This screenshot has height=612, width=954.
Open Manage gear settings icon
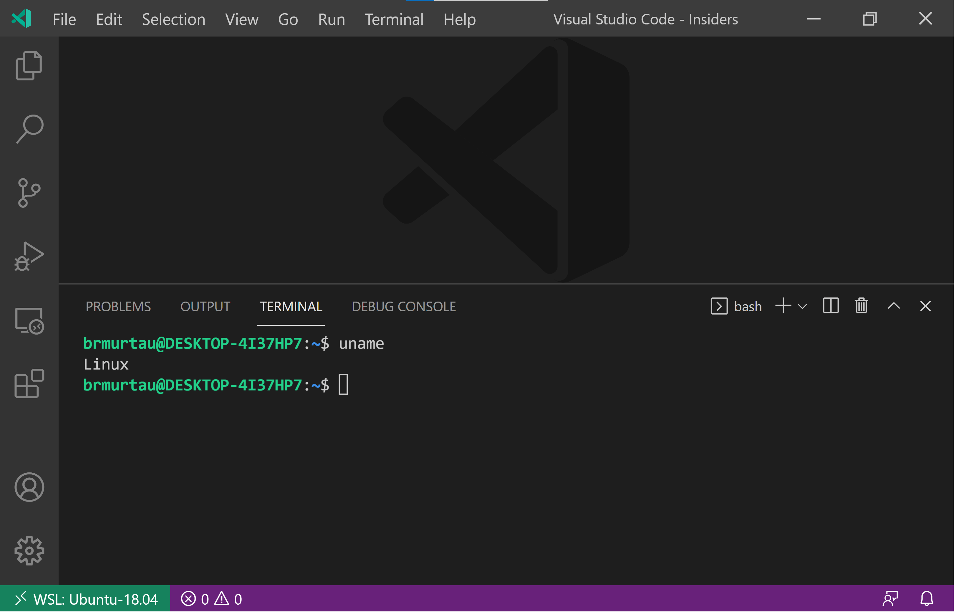[29, 550]
